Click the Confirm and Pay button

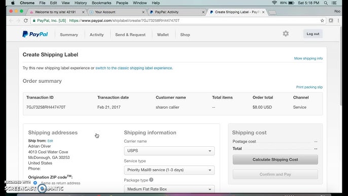pos(275,174)
